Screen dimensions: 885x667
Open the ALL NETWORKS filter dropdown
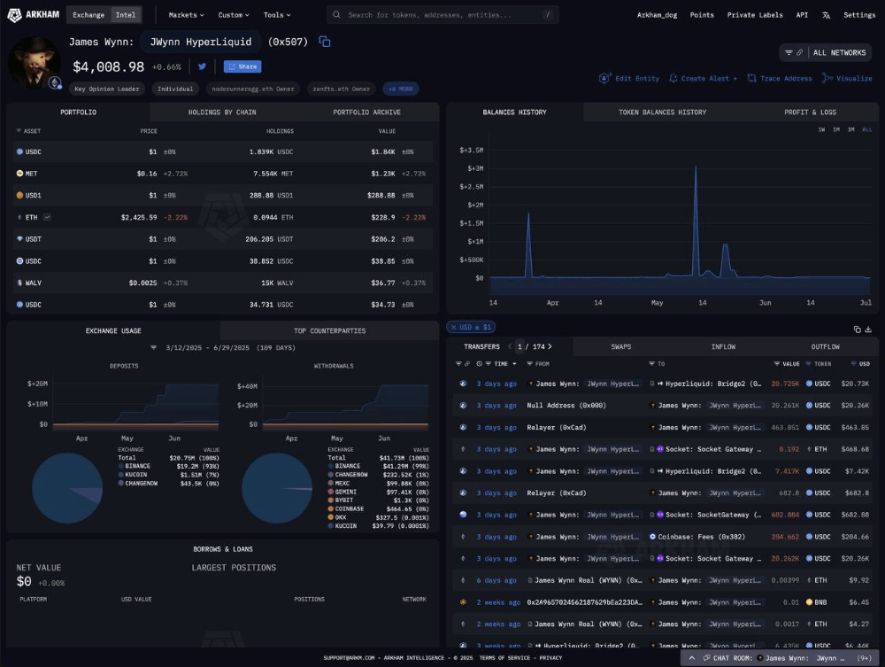[x=826, y=52]
